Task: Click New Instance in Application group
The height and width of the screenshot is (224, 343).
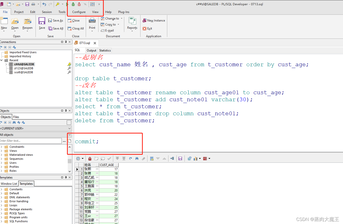Action: [154, 20]
